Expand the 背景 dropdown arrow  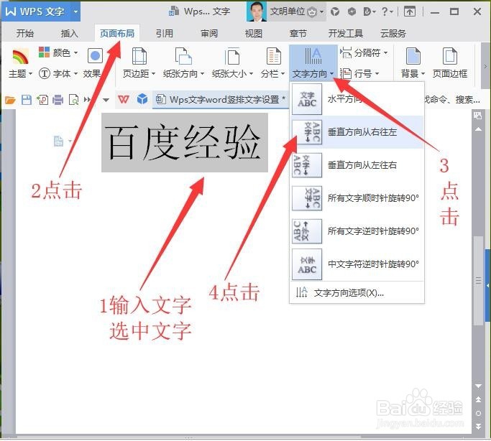pyautogui.click(x=423, y=74)
